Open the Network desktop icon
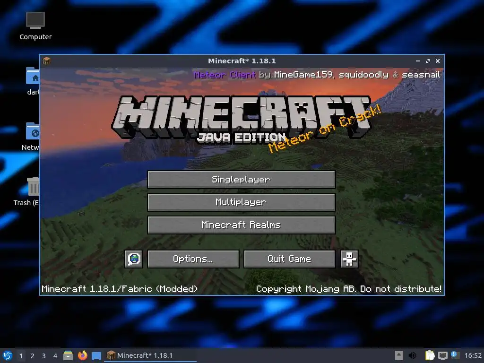 click(x=31, y=136)
